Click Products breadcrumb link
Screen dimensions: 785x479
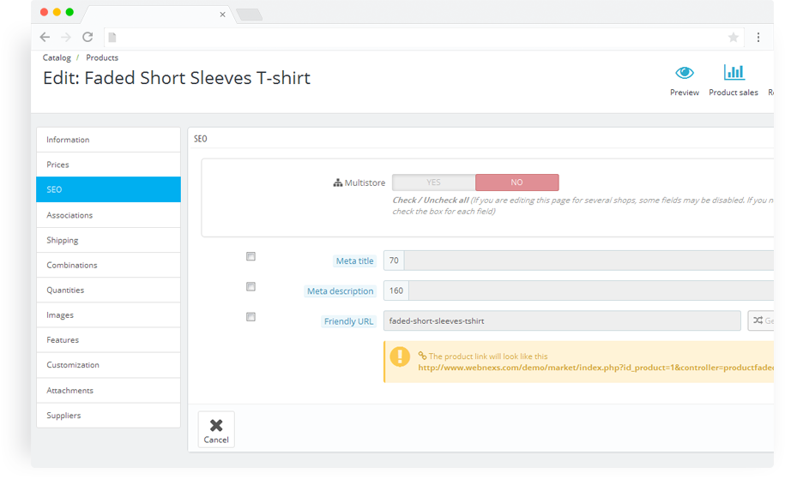102,57
